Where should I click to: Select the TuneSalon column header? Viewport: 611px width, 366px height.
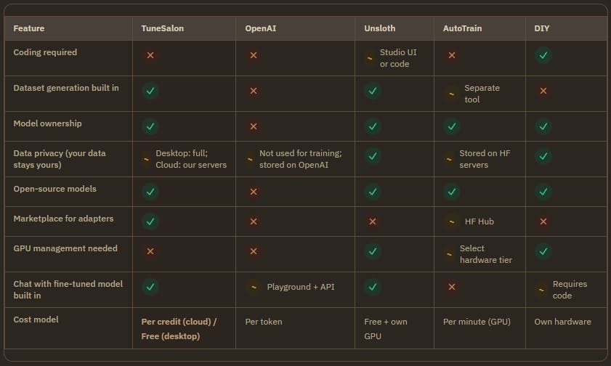163,28
